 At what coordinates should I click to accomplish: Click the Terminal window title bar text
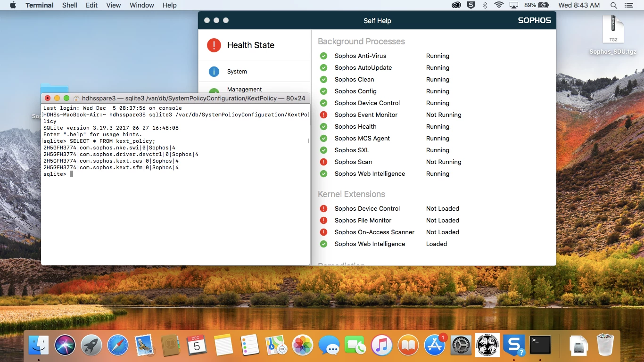pos(193,98)
